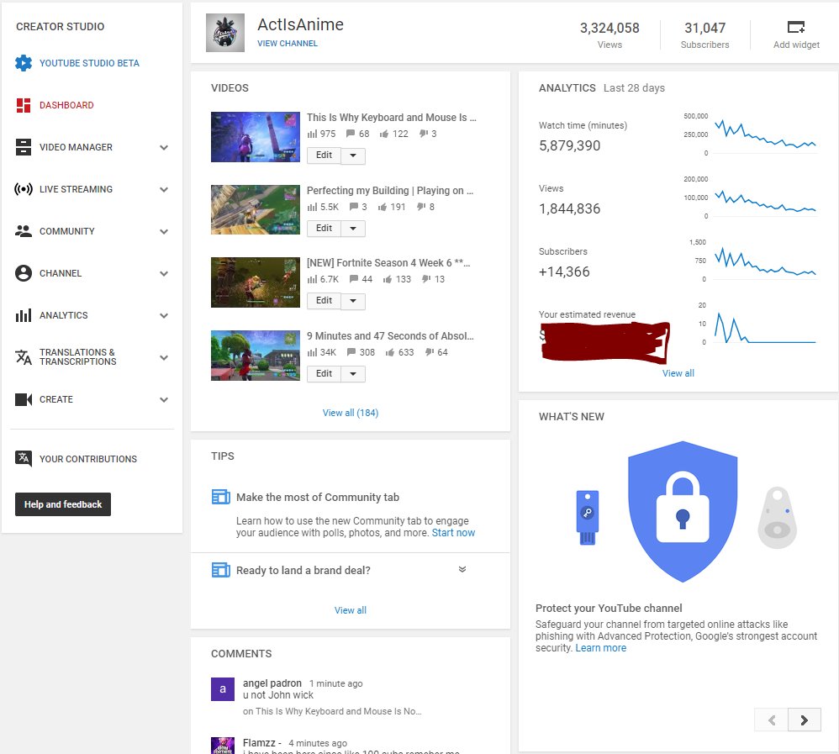
Task: Go to next What's New slide
Action: (805, 720)
